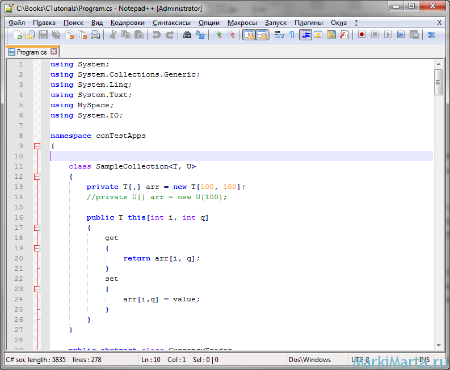The width and height of the screenshot is (450, 370).
Task: Close document with menu bar X
Action: coord(439,23)
